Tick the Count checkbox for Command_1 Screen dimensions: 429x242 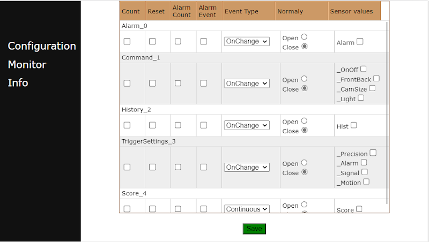pyautogui.click(x=127, y=83)
